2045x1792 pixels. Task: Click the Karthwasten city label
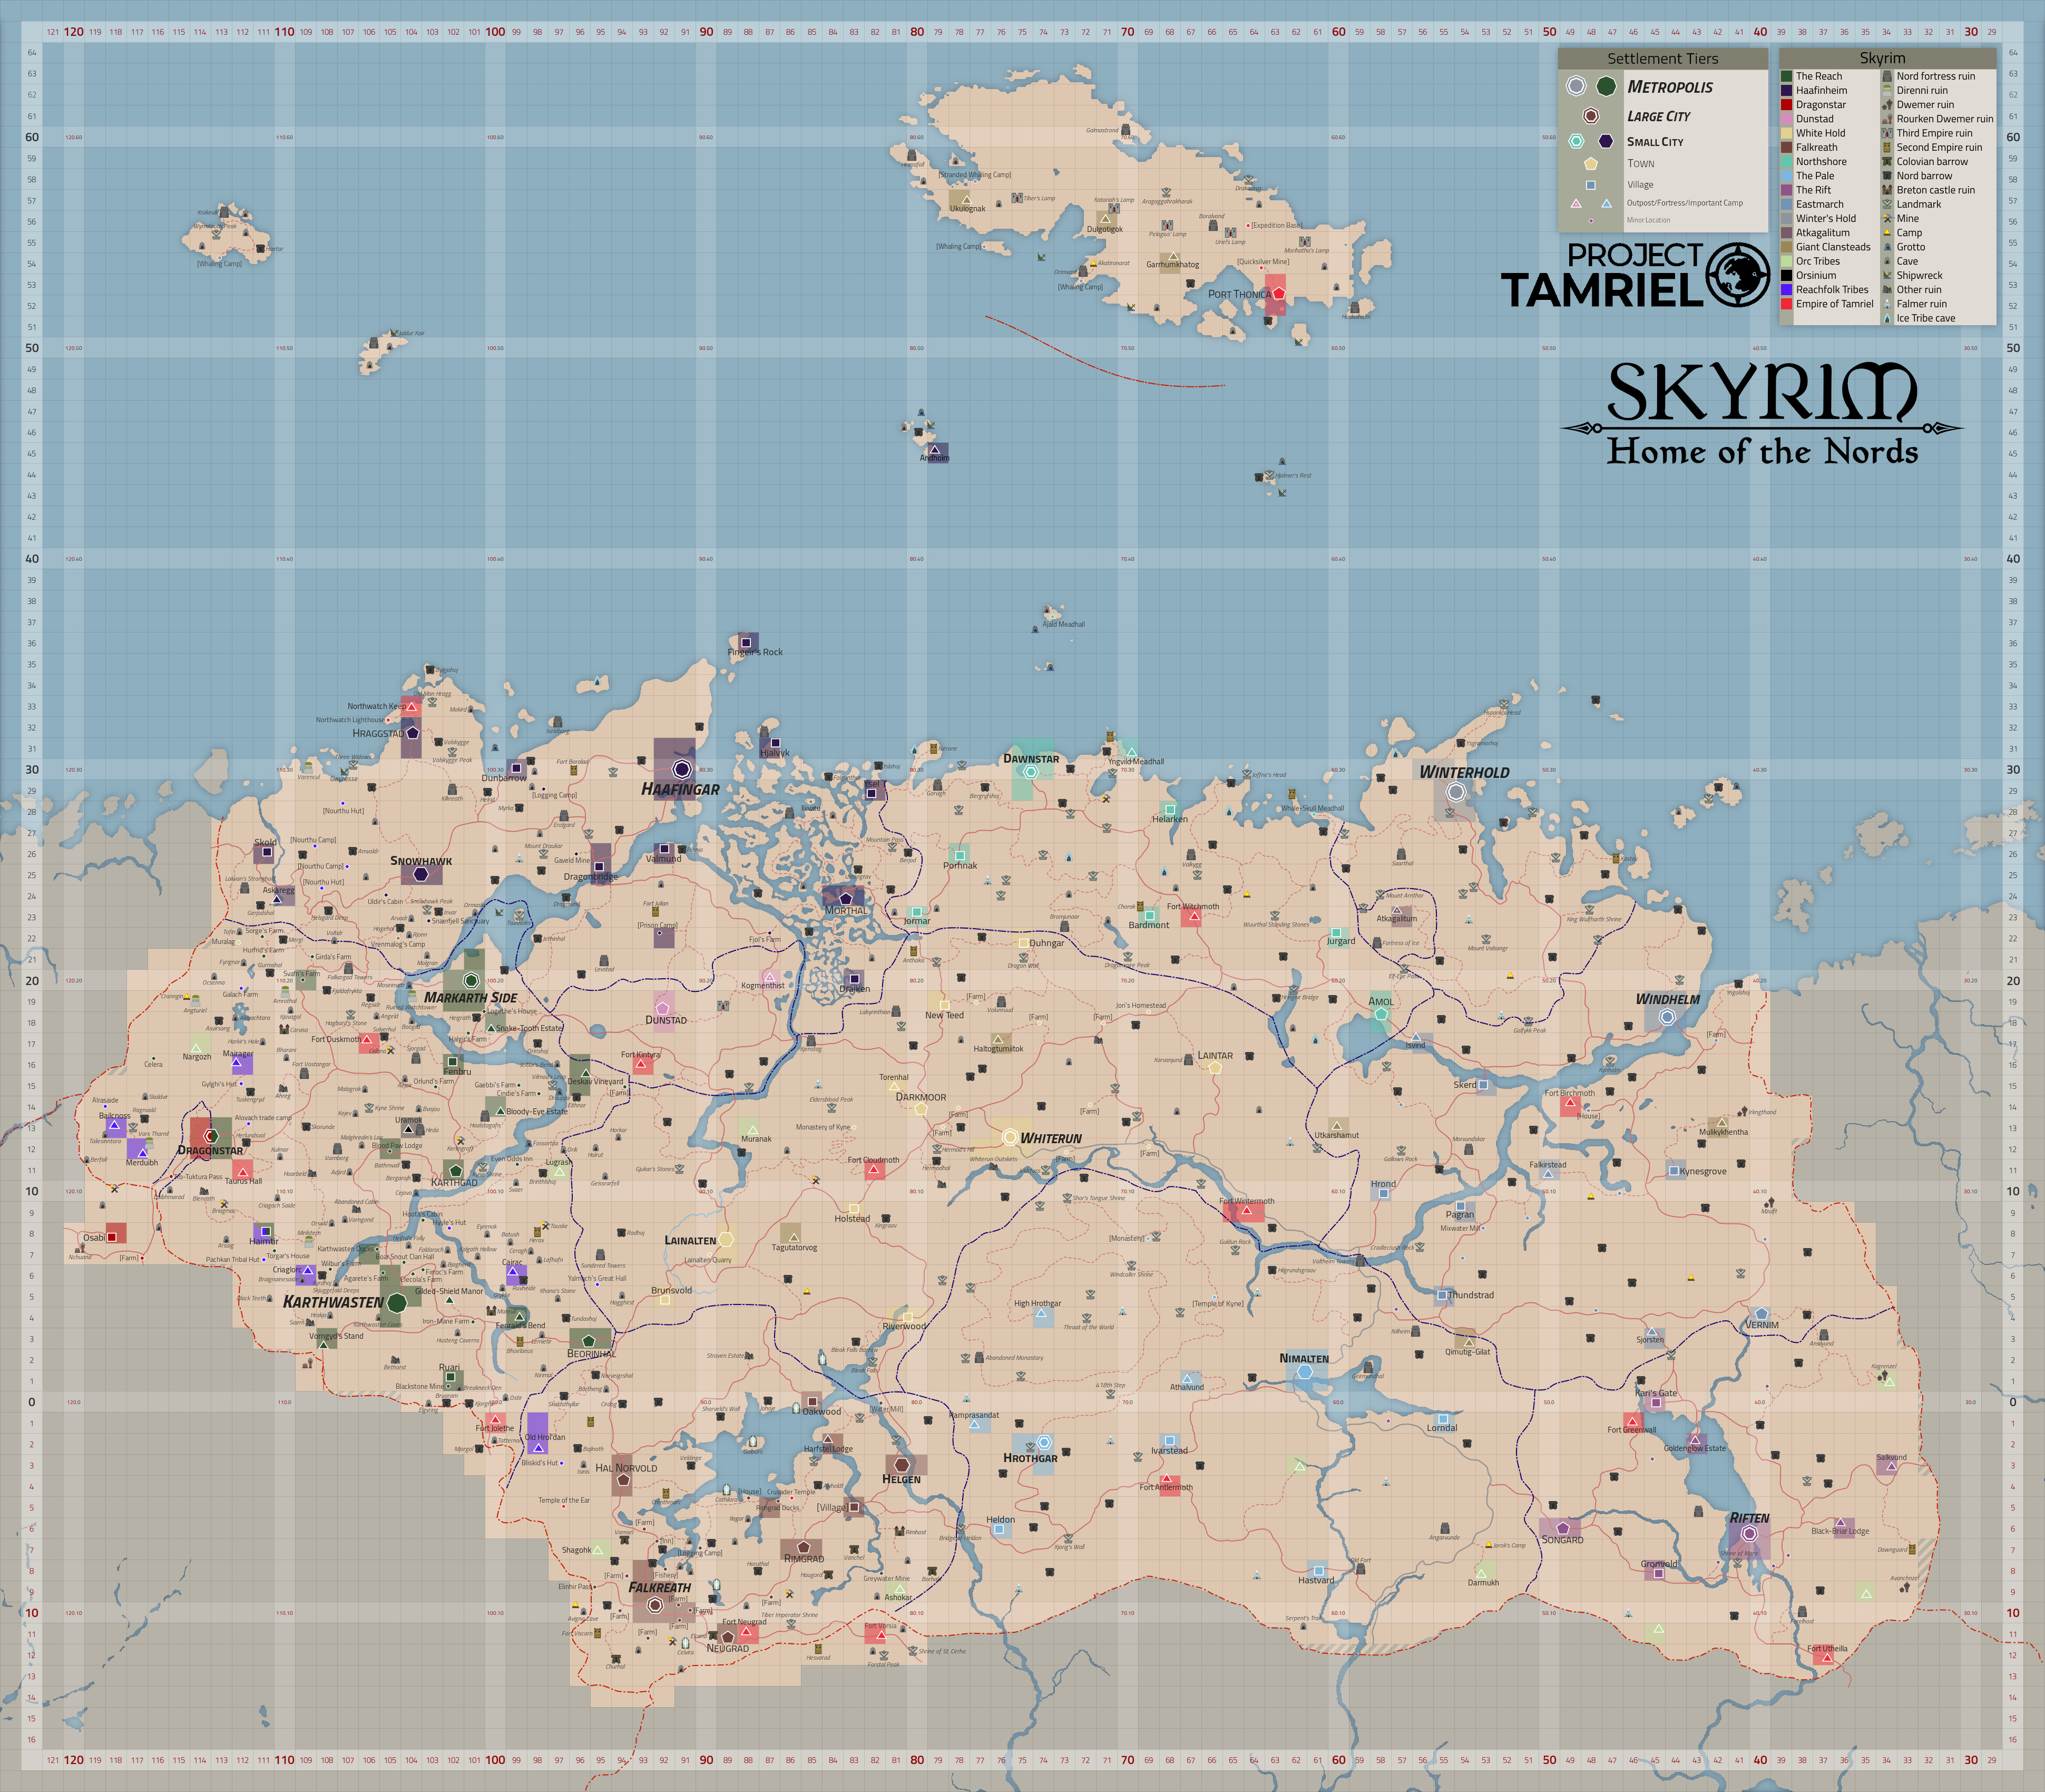pyautogui.click(x=333, y=1302)
